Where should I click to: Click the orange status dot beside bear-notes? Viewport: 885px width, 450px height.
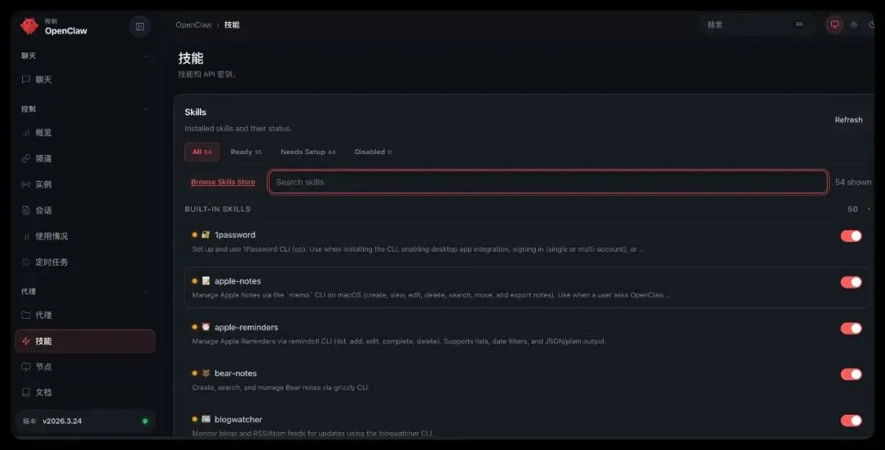tap(195, 373)
